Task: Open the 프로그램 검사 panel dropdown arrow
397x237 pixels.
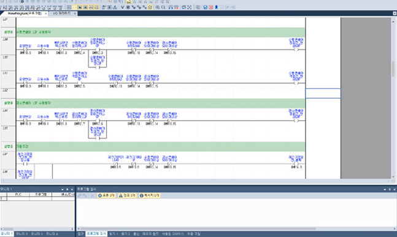Action: [385, 189]
